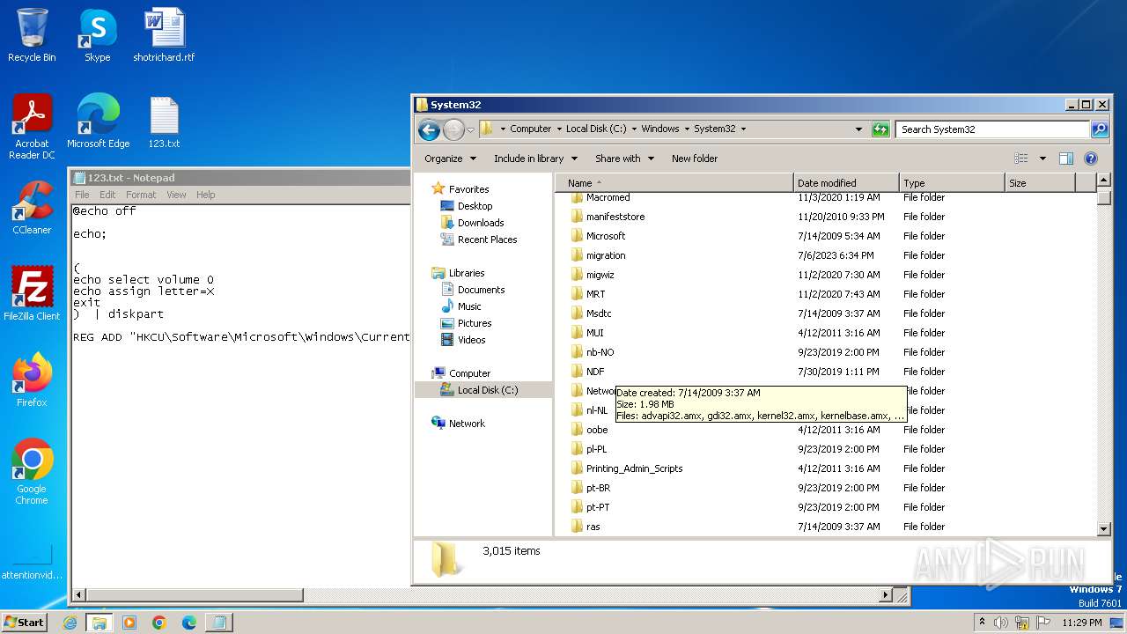Viewport: 1127px width, 634px height.
Task: Open Notepad File menu
Action: click(x=82, y=195)
